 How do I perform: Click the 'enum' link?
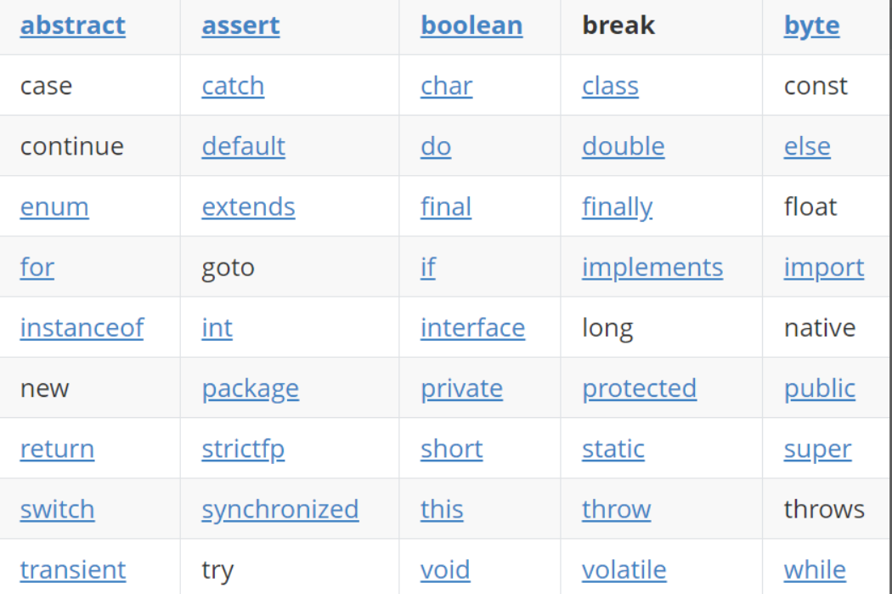tap(54, 206)
